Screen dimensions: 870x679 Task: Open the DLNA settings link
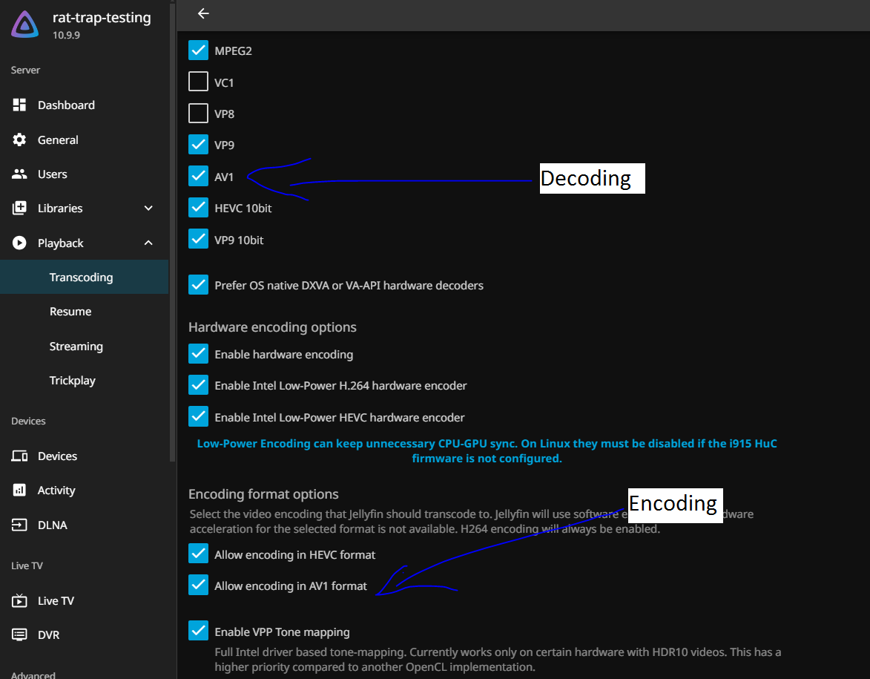tap(52, 525)
